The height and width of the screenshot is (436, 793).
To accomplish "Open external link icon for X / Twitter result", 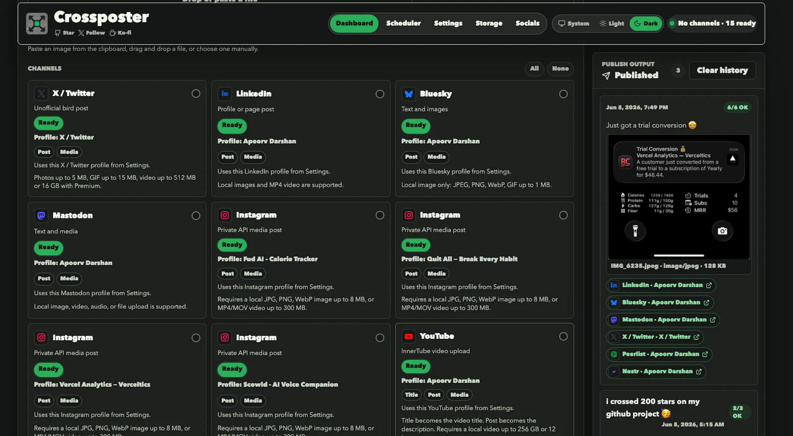I will click(x=696, y=337).
